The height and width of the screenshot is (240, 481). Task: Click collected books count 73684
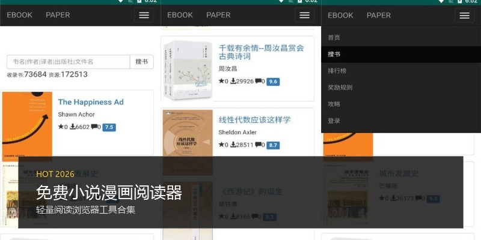35,74
